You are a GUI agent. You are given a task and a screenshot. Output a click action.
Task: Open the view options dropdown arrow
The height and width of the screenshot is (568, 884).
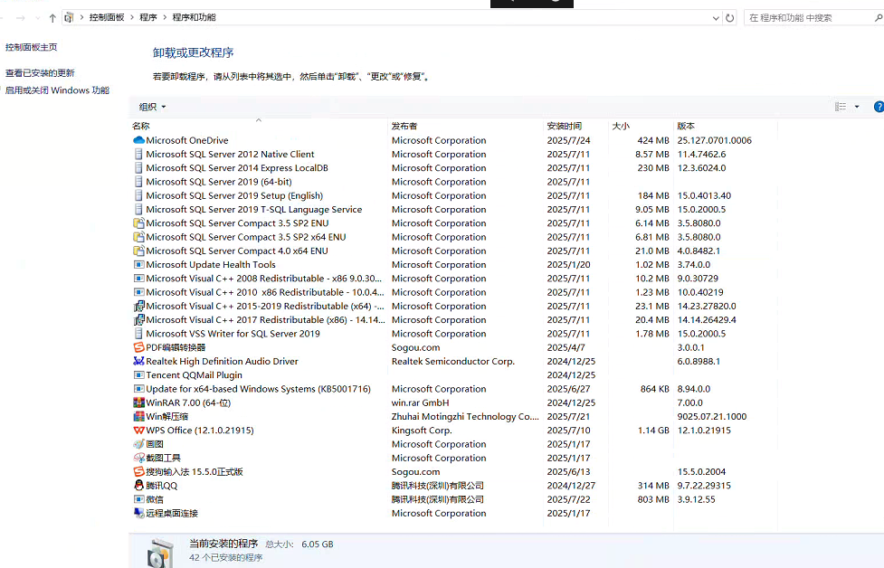[856, 107]
